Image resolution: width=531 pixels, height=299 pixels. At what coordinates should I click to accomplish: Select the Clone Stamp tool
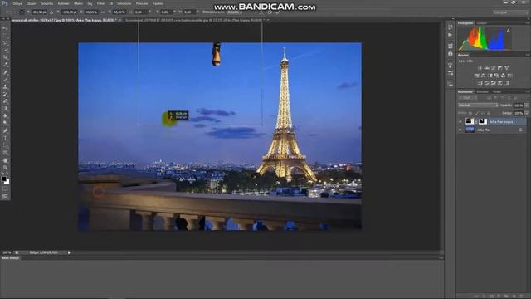pos(5,86)
